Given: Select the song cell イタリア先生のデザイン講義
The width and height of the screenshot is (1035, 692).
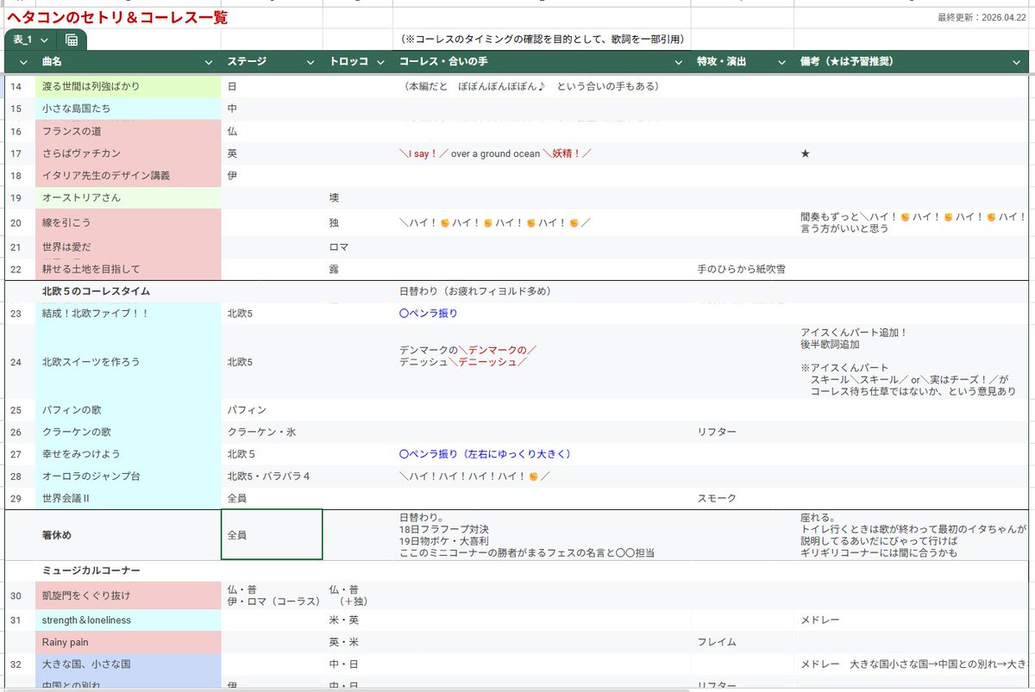Looking at the screenshot, I should click(x=129, y=176).
